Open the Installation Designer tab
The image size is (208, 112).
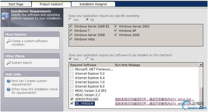(93, 4)
